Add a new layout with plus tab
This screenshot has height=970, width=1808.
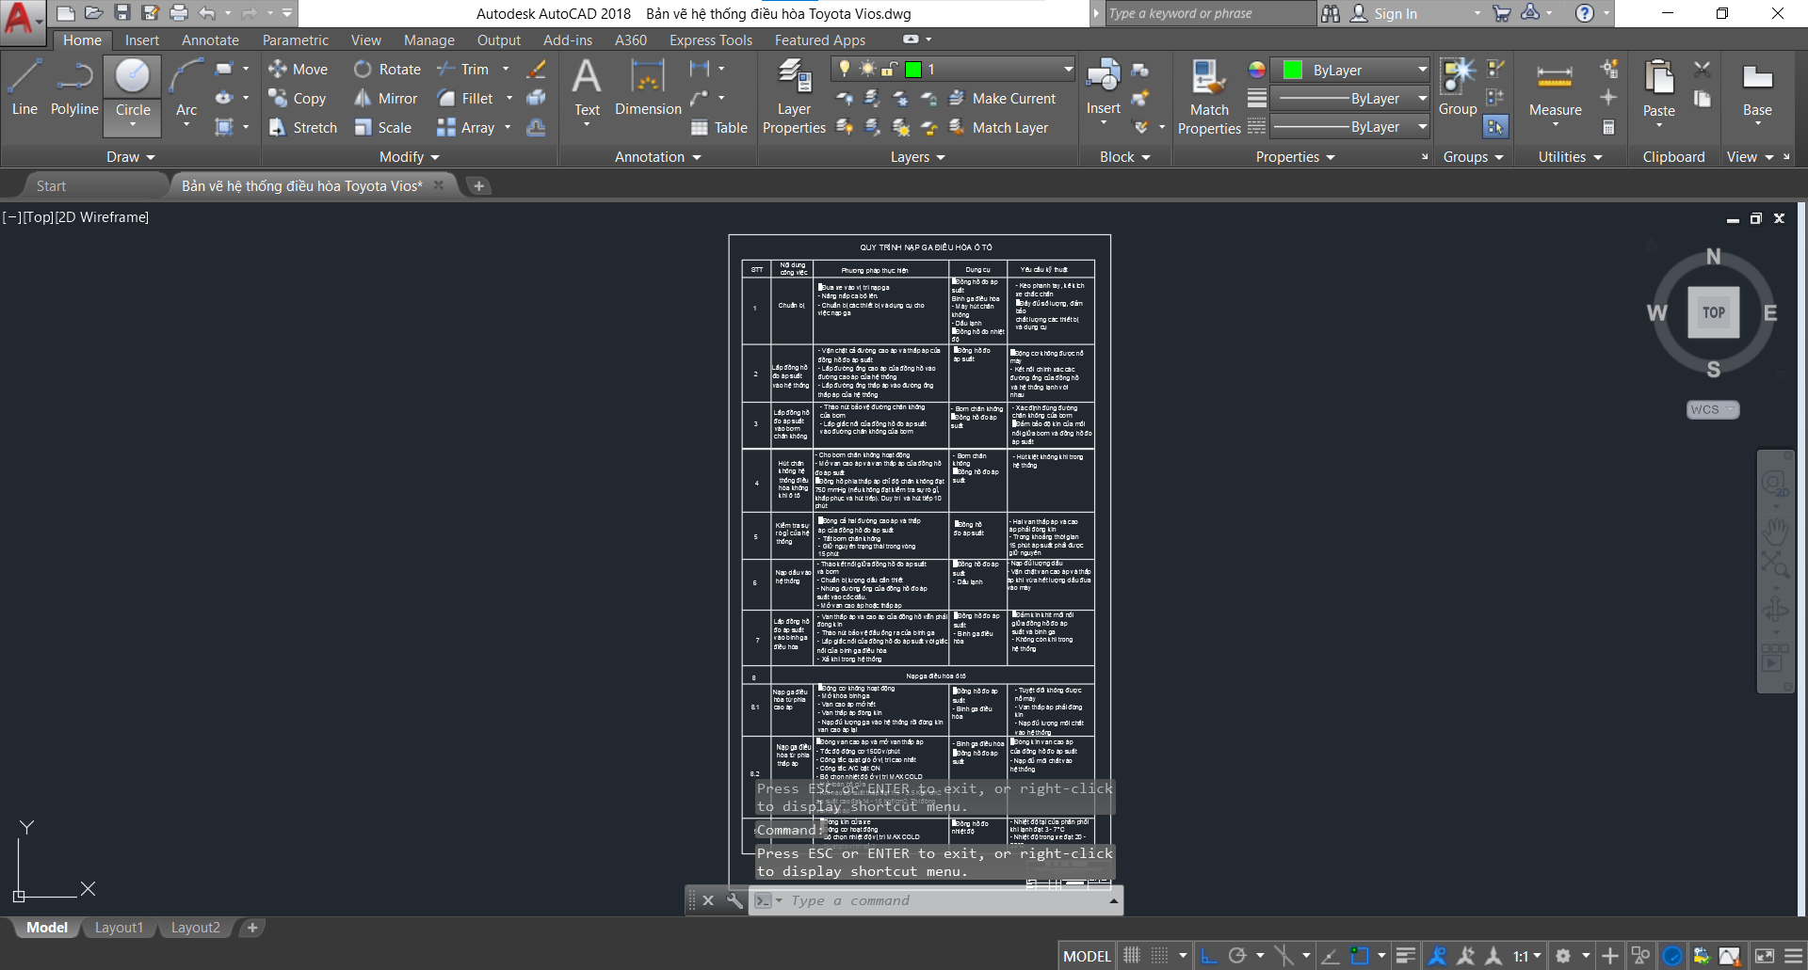251,928
